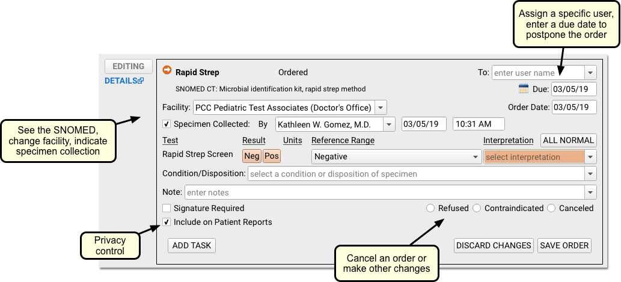Screen dimensions: 621x282
Task: Click the enter user name field
Action: coord(538,73)
